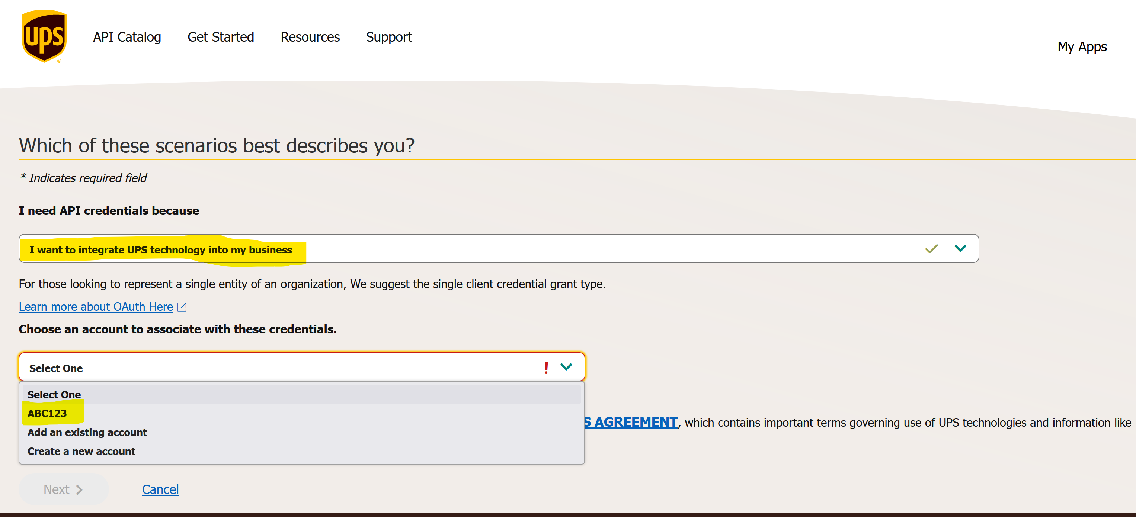Open the API Catalog menu
Viewport: 1136px width, 517px height.
pyautogui.click(x=127, y=37)
